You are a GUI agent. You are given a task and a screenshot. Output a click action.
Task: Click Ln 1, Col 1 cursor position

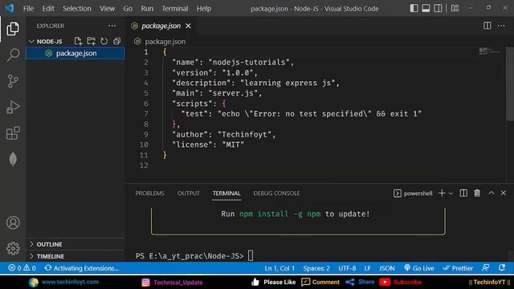[x=279, y=268]
